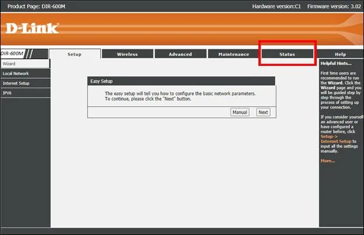Click the Firmware version: 3.02 text
Screen dimensions: 364x235
point(334,6)
